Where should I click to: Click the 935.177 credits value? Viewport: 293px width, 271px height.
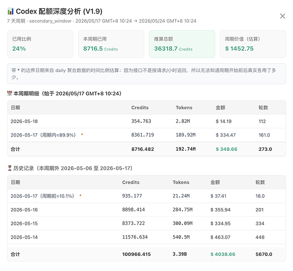pos(132,196)
